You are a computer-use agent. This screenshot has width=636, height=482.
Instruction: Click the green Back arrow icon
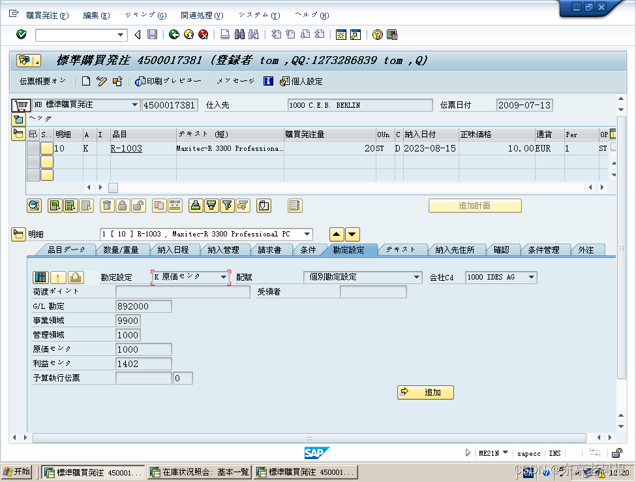174,35
